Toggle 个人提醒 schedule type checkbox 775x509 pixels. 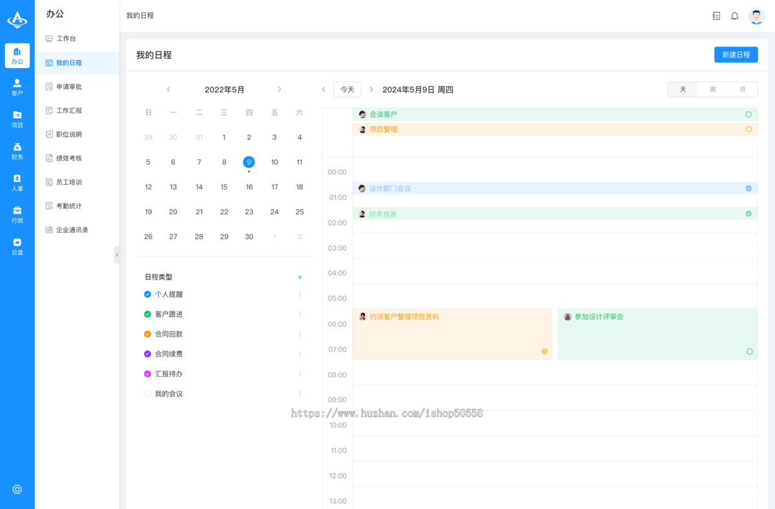coord(147,295)
